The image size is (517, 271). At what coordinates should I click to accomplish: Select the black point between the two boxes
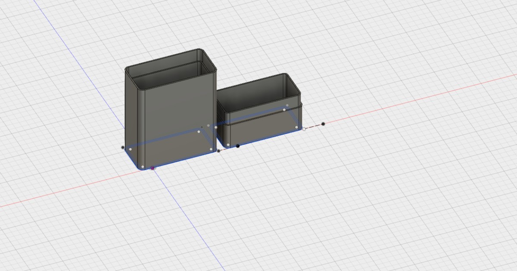pos(218,151)
